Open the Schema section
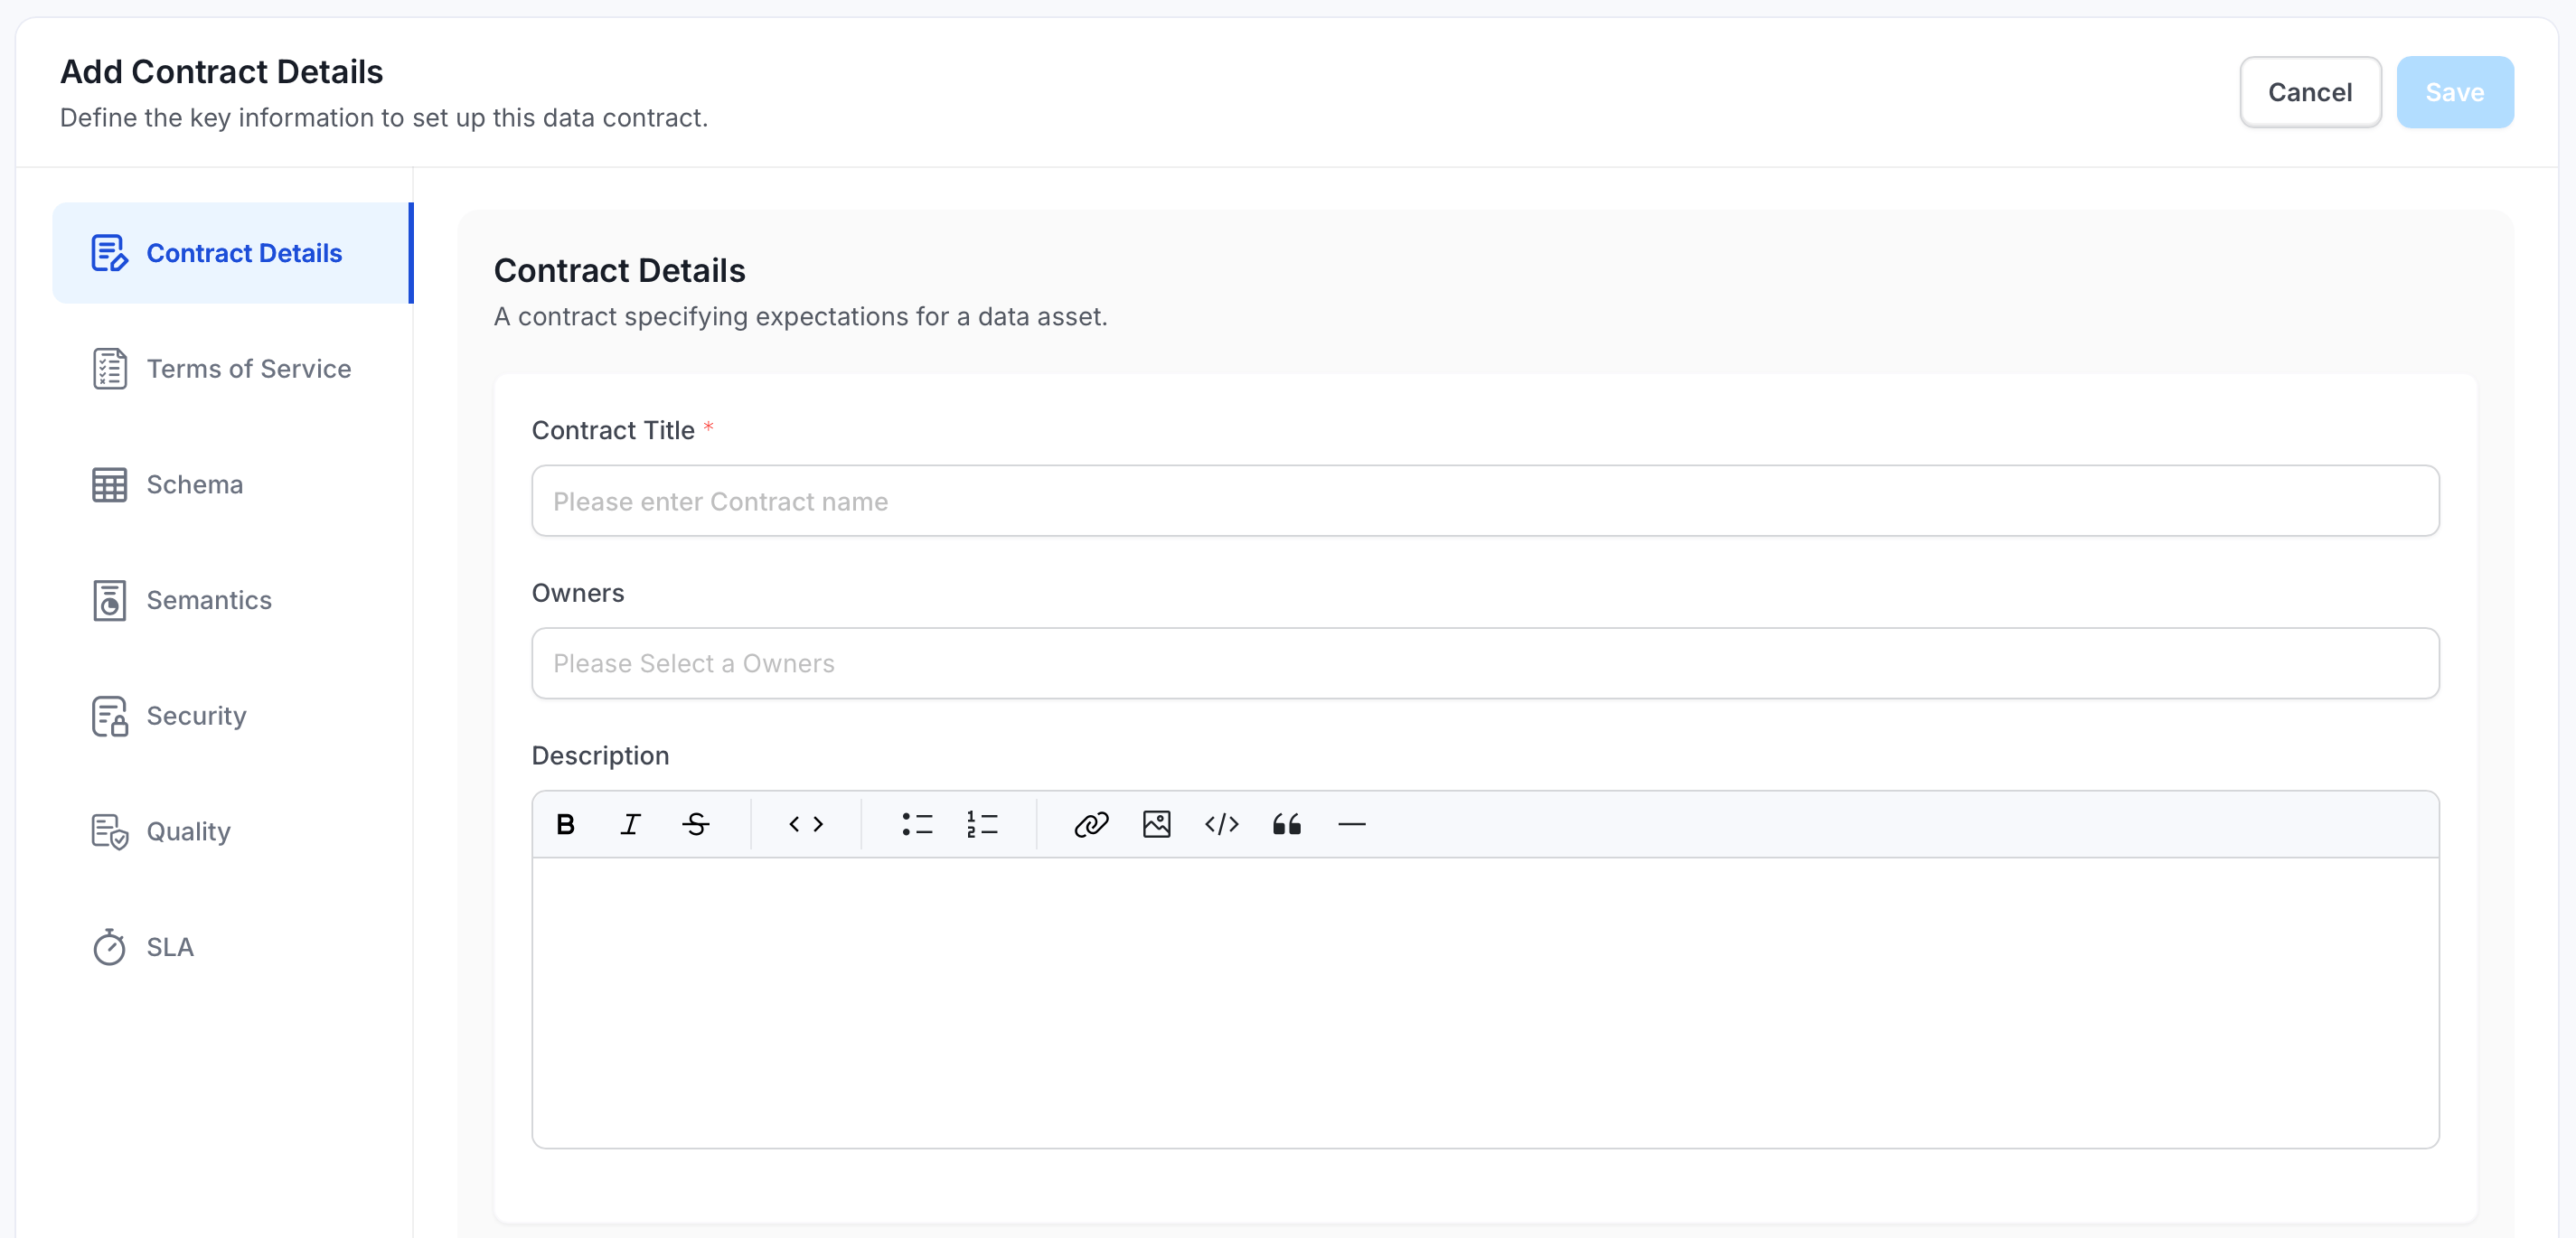The height and width of the screenshot is (1238, 2576). [x=195, y=485]
